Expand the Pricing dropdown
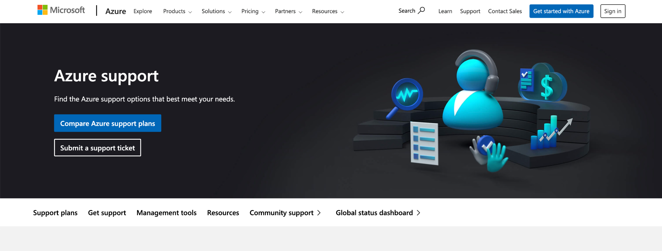 [253, 11]
